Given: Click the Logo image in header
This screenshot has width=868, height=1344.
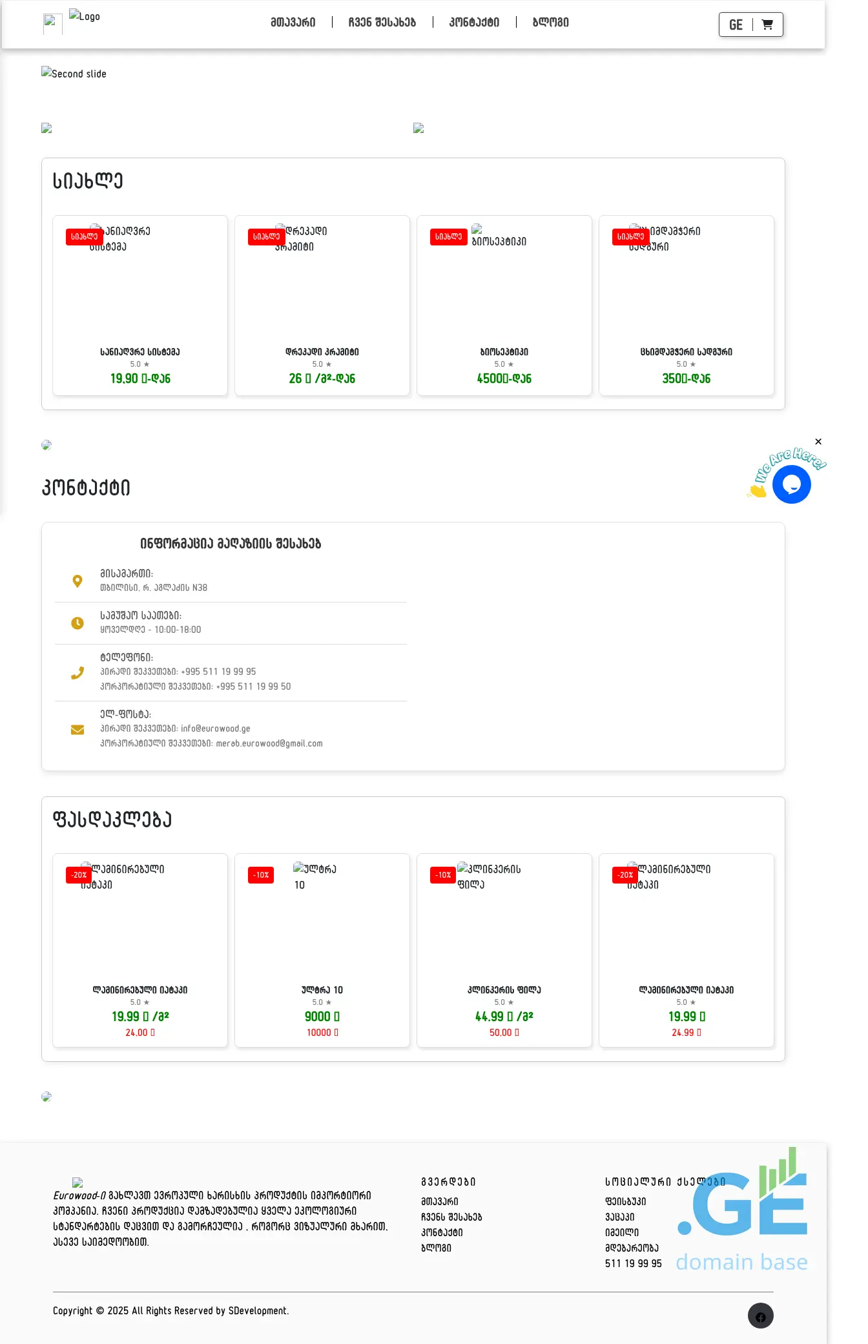Looking at the screenshot, I should pyautogui.click(x=84, y=17).
